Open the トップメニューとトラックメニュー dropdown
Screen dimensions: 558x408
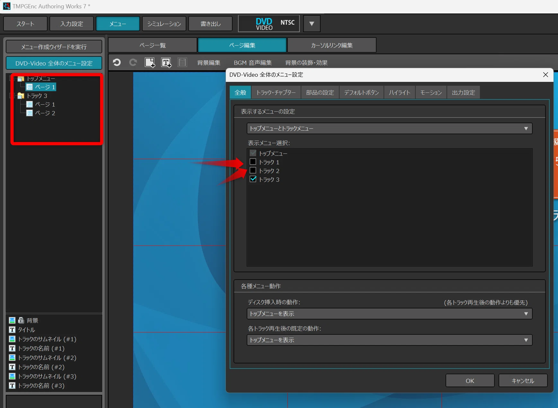[389, 128]
